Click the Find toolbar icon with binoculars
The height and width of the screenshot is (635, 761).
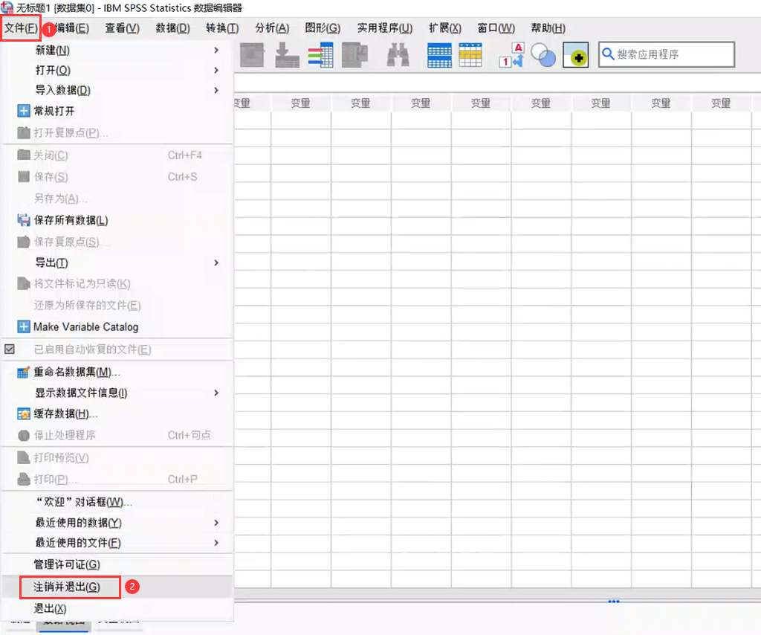coord(398,54)
